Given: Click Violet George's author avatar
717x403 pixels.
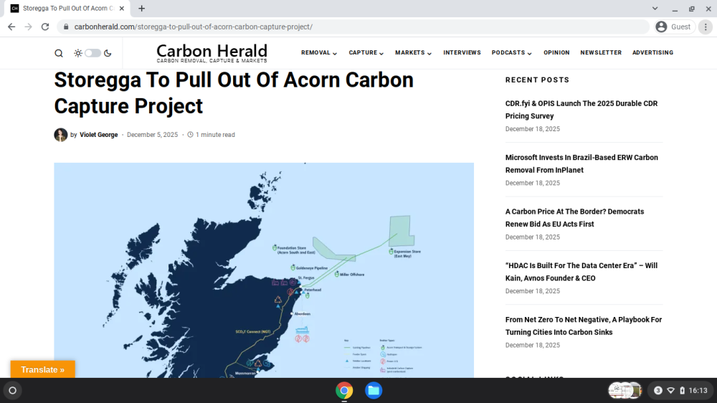Looking at the screenshot, I should point(61,135).
